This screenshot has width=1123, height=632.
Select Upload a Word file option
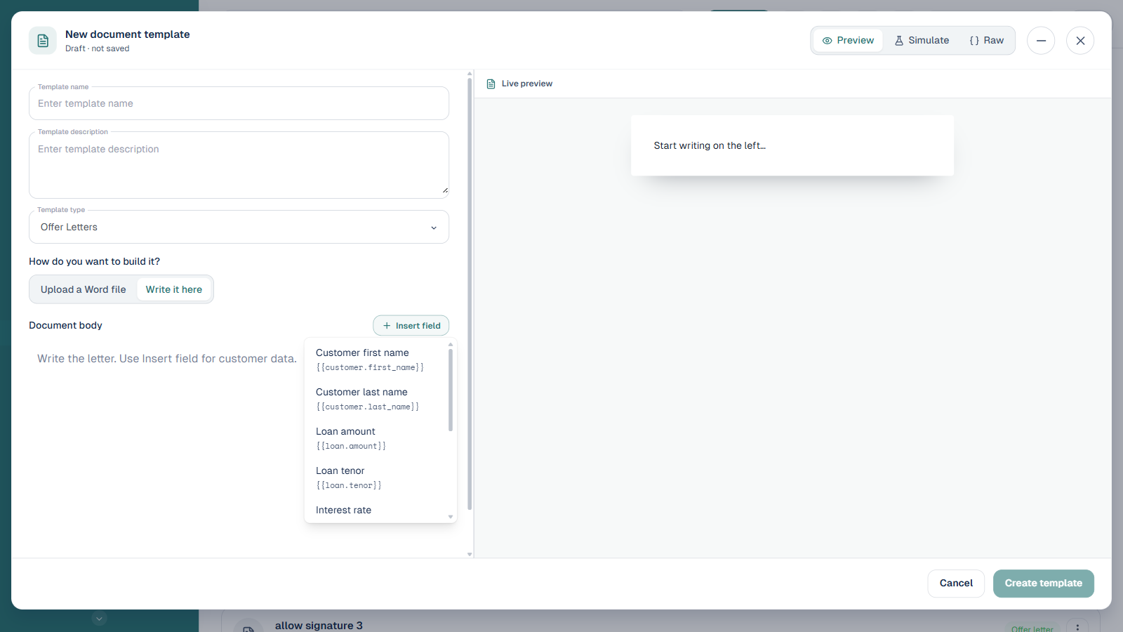pyautogui.click(x=84, y=289)
